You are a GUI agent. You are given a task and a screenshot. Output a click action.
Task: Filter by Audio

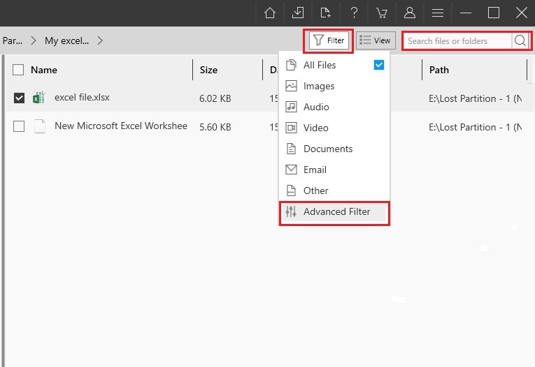point(334,107)
